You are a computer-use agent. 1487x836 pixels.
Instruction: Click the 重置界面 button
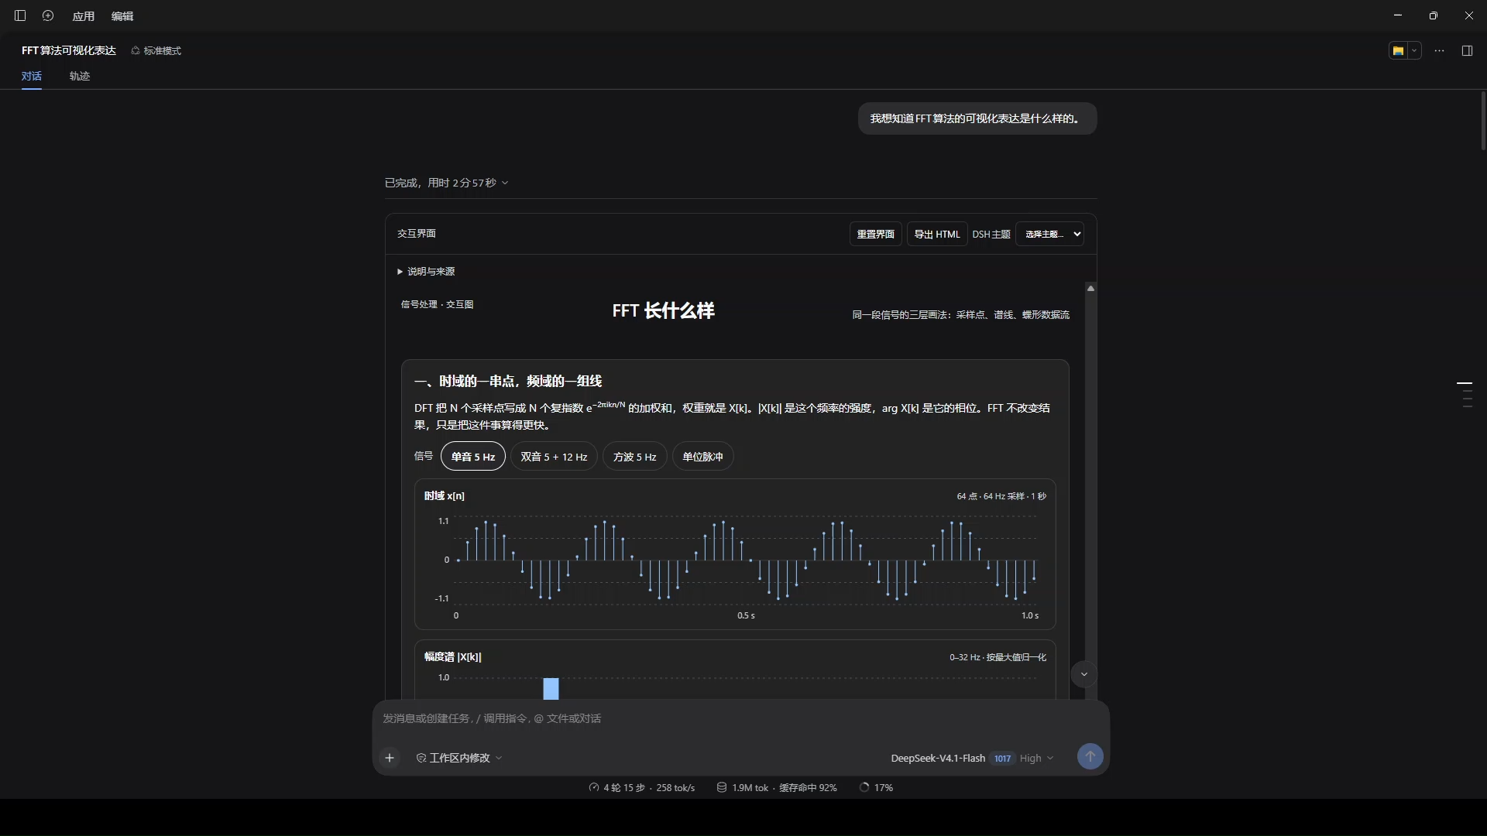point(875,234)
